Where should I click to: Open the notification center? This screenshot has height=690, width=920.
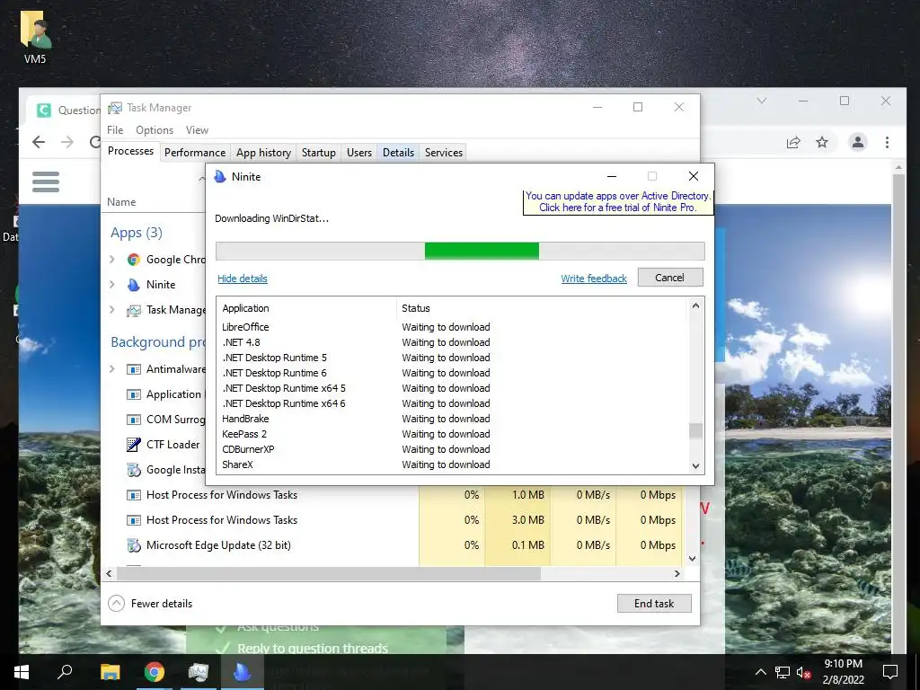(x=890, y=672)
